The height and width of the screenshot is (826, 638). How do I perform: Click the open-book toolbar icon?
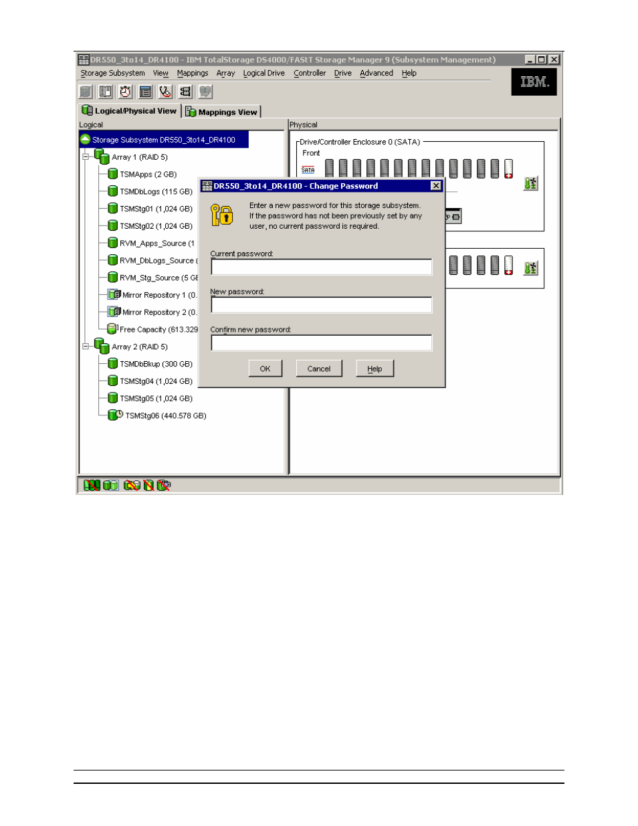(x=106, y=92)
